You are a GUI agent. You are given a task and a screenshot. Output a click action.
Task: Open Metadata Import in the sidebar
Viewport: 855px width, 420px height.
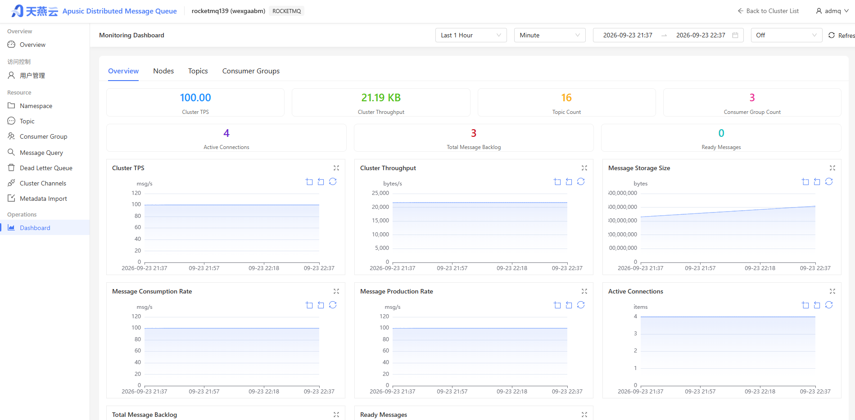pos(45,199)
